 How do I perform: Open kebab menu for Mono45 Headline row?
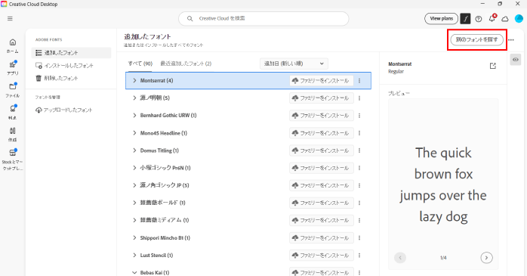pos(359,133)
